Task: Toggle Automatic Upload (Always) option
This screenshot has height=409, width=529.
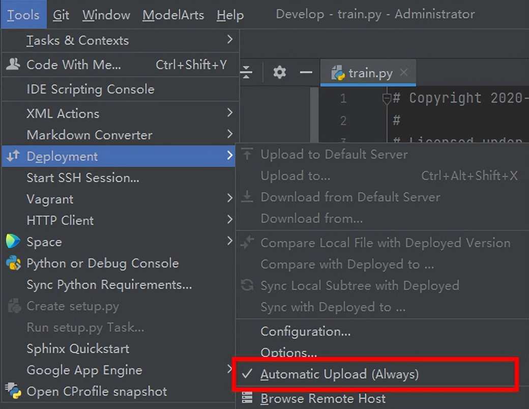Action: (x=339, y=374)
